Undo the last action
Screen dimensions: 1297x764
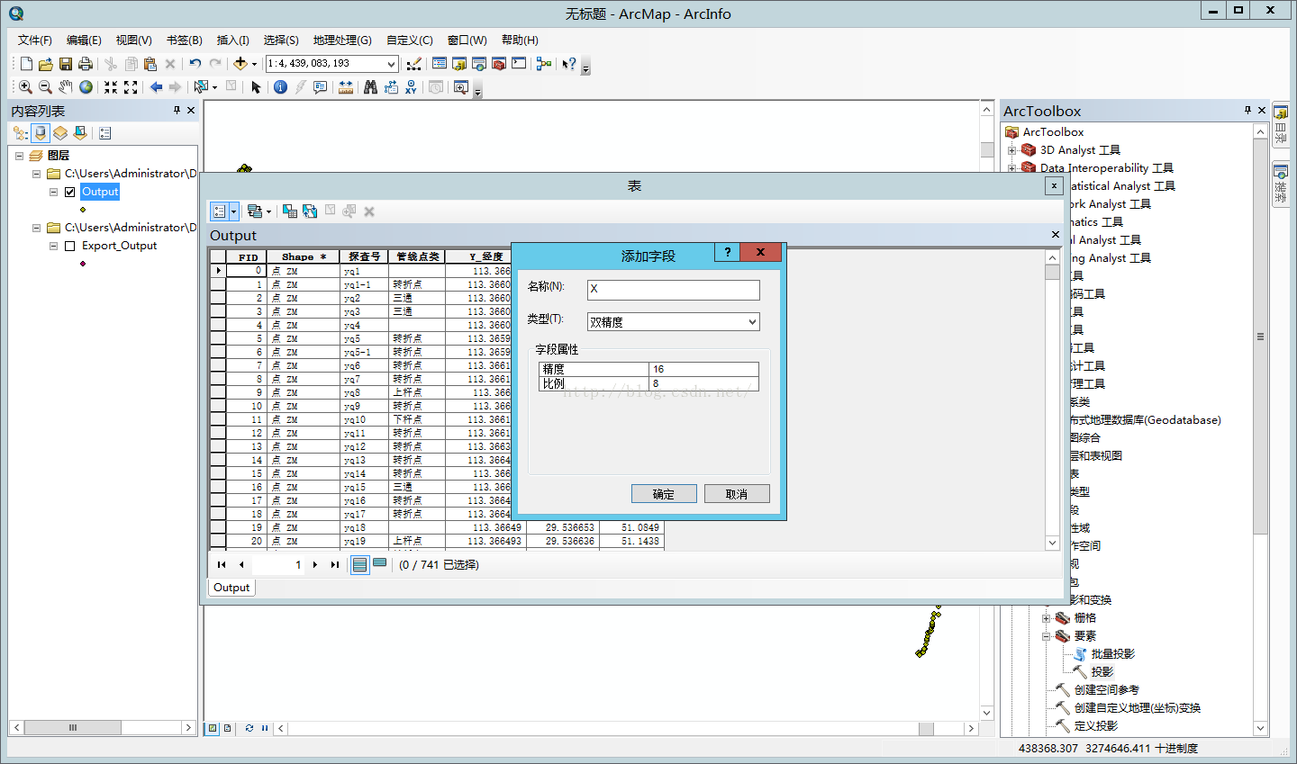point(195,64)
